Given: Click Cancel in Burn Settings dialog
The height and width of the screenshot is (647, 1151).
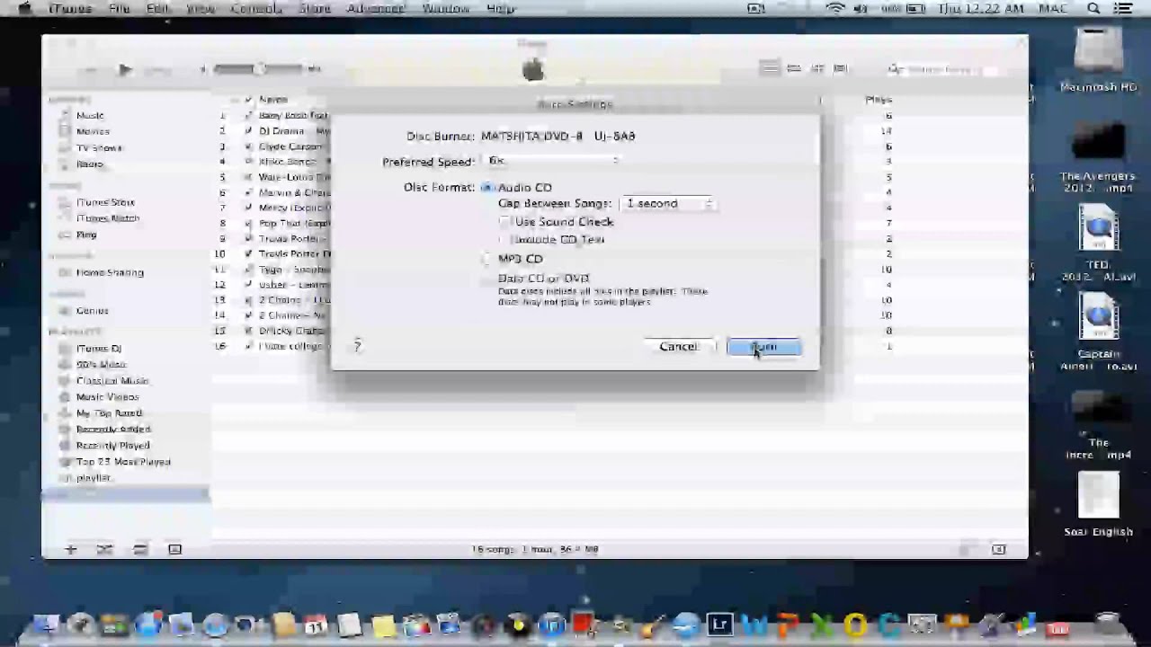Looking at the screenshot, I should [679, 347].
